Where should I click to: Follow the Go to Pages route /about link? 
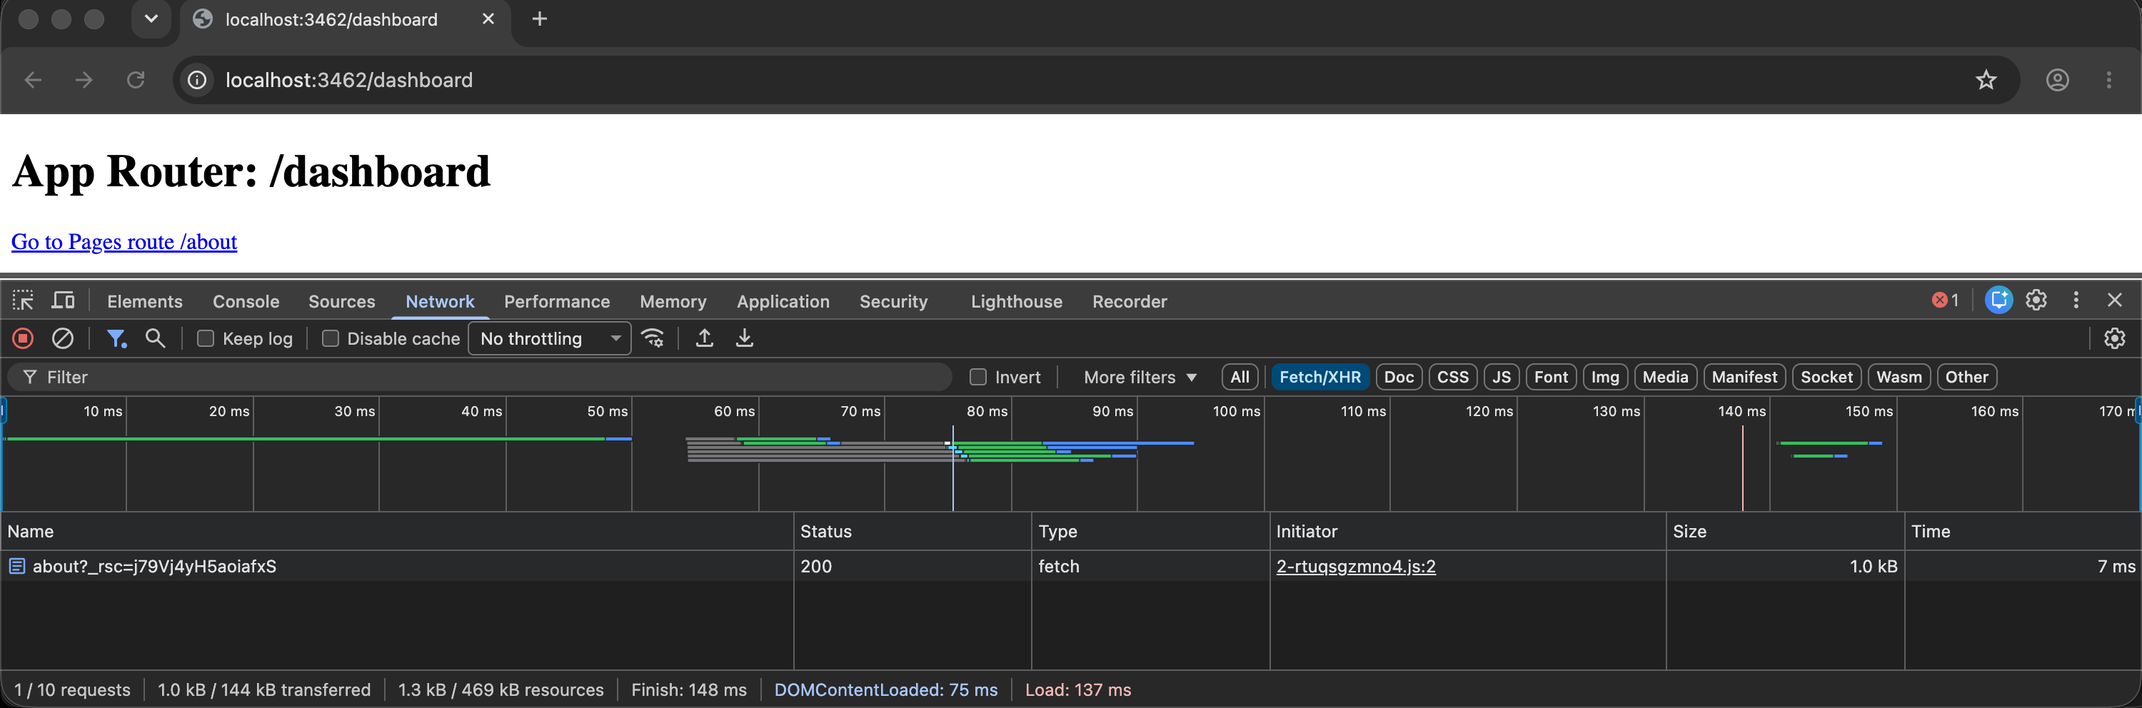click(124, 242)
